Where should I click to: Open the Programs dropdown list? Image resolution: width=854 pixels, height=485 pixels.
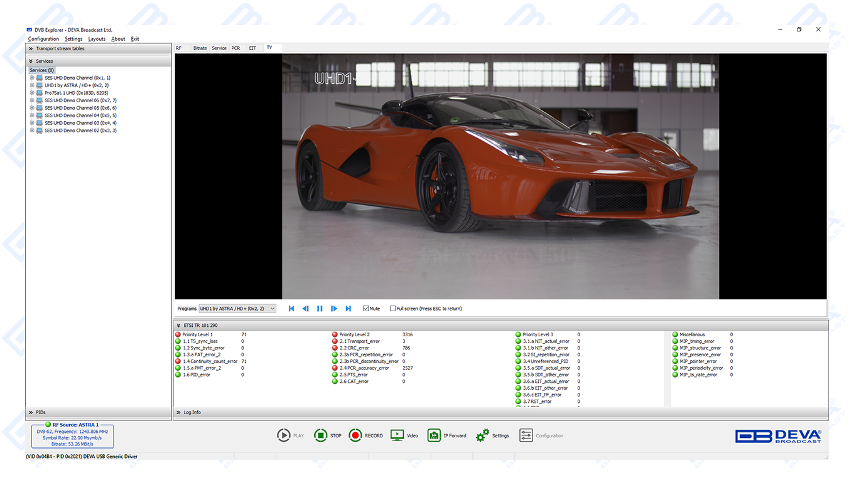coord(273,309)
